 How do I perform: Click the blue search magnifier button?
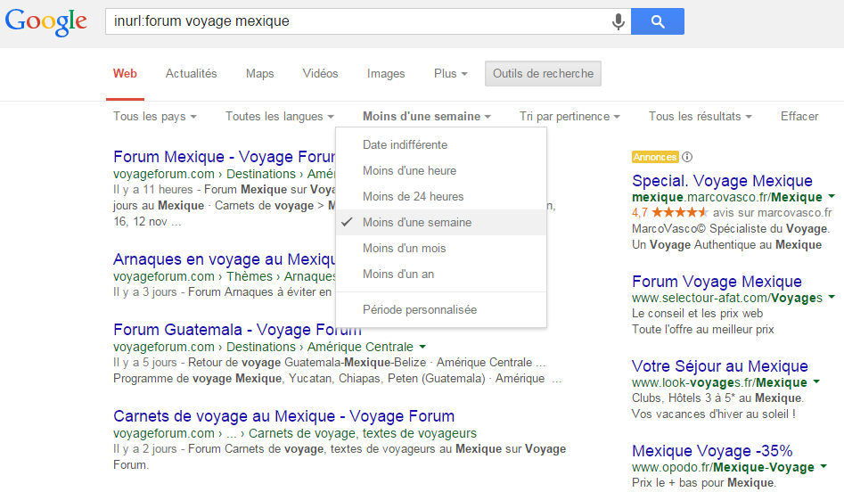coord(657,21)
